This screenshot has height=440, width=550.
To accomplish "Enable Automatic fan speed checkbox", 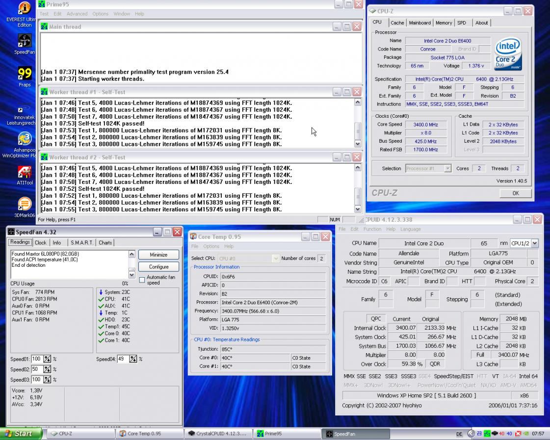I will tap(142, 280).
